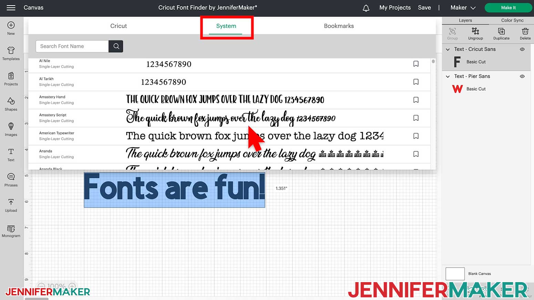Switch to the Layers panel tab
This screenshot has height=300, width=534.
[x=465, y=20]
